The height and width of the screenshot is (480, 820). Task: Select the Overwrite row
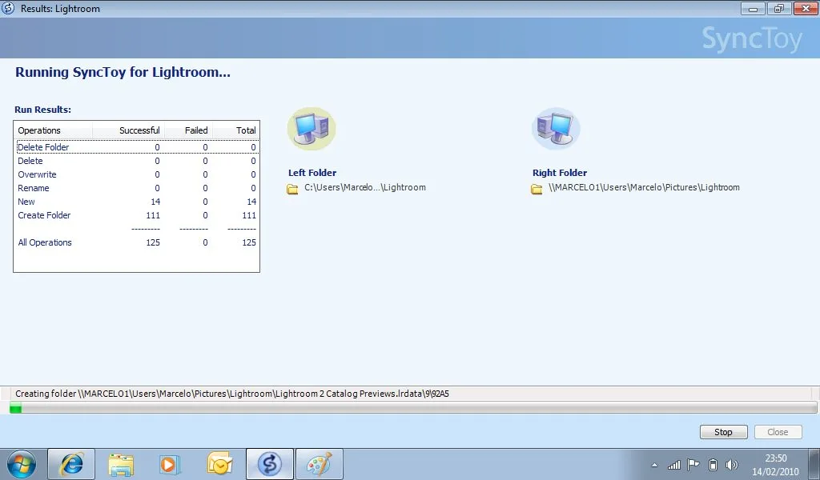pos(136,174)
